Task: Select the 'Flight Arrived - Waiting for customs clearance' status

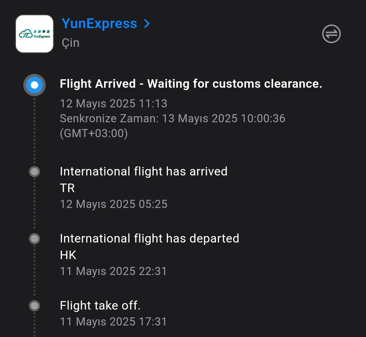Action: (191, 84)
